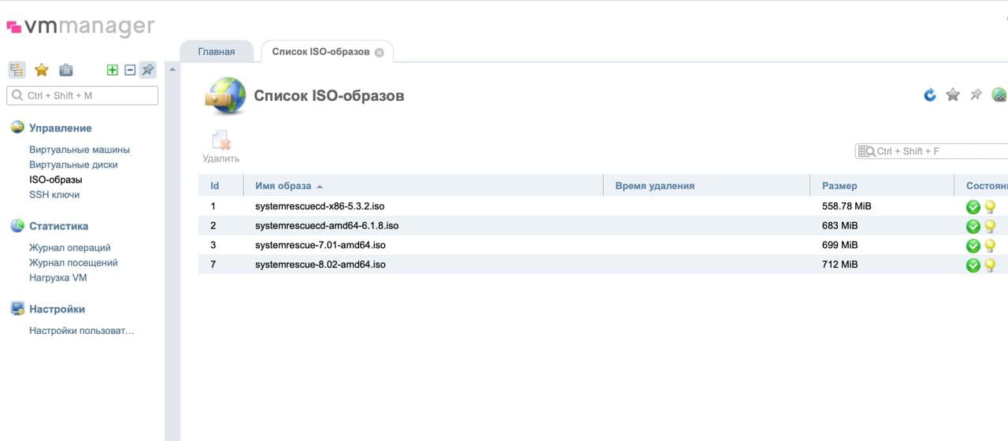This screenshot has height=441, width=1008.
Task: Toggle the sidebar pin icon
Action: click(x=148, y=70)
